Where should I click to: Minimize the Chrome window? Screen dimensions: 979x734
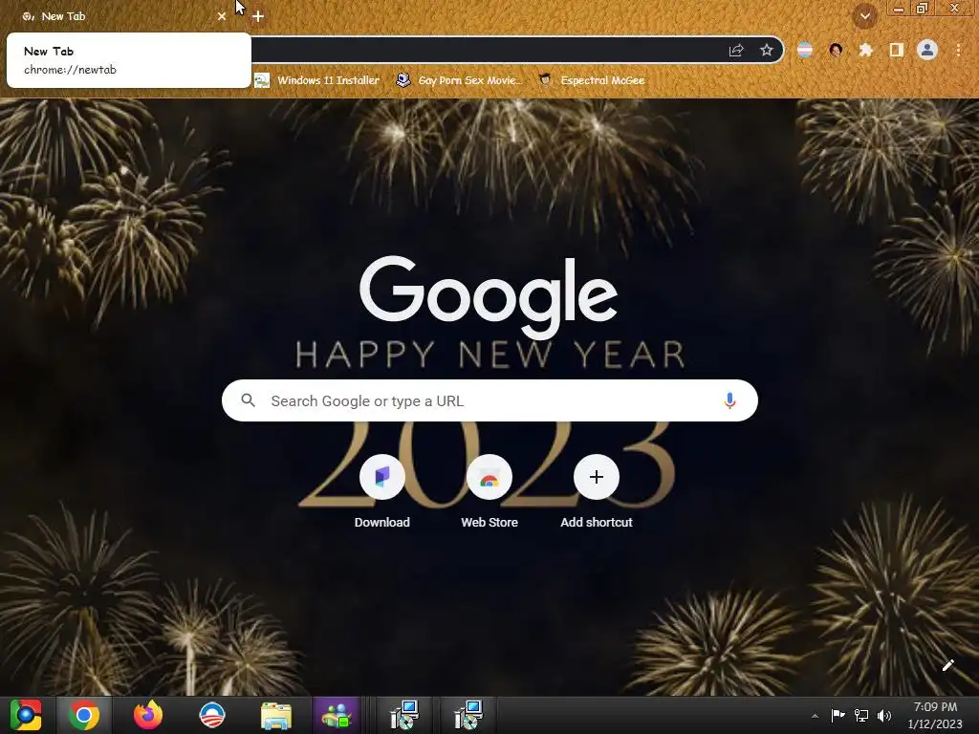pyautogui.click(x=899, y=9)
